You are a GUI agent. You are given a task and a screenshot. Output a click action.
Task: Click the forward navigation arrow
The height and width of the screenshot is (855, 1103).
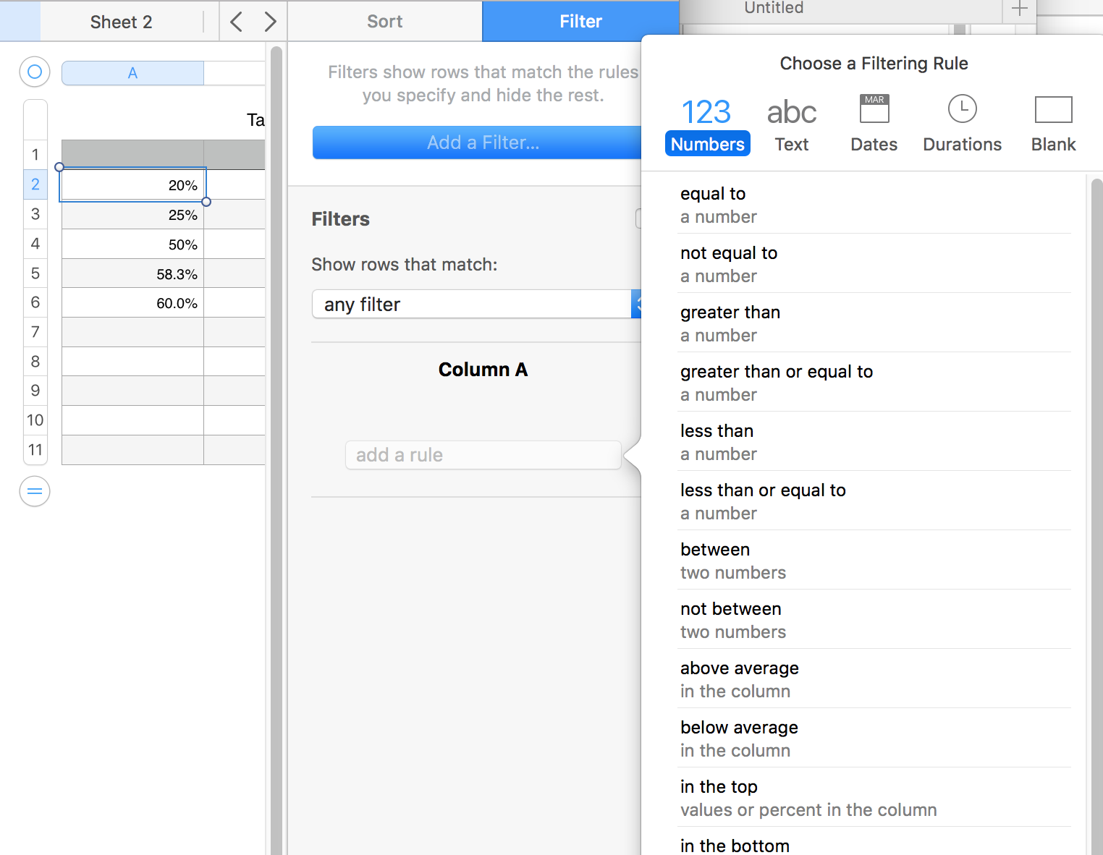269,21
